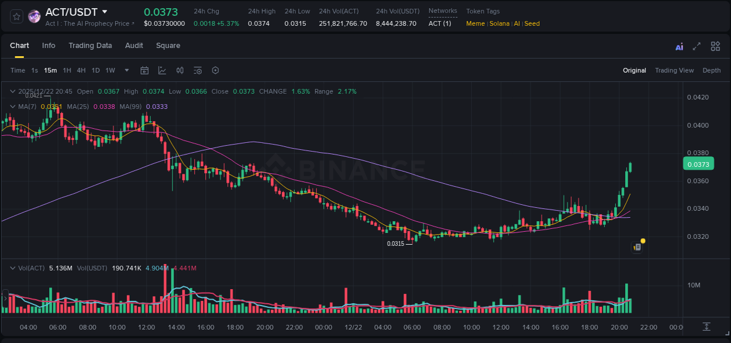
Task: Open the ACT/USDT pair selector dropdown
Action: tap(105, 12)
